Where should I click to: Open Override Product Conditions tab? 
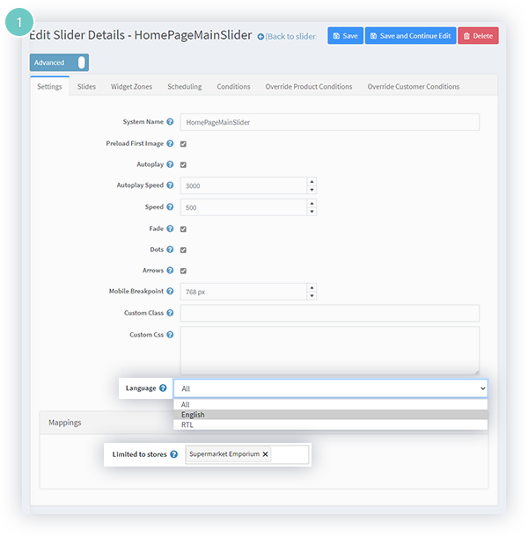(x=309, y=86)
